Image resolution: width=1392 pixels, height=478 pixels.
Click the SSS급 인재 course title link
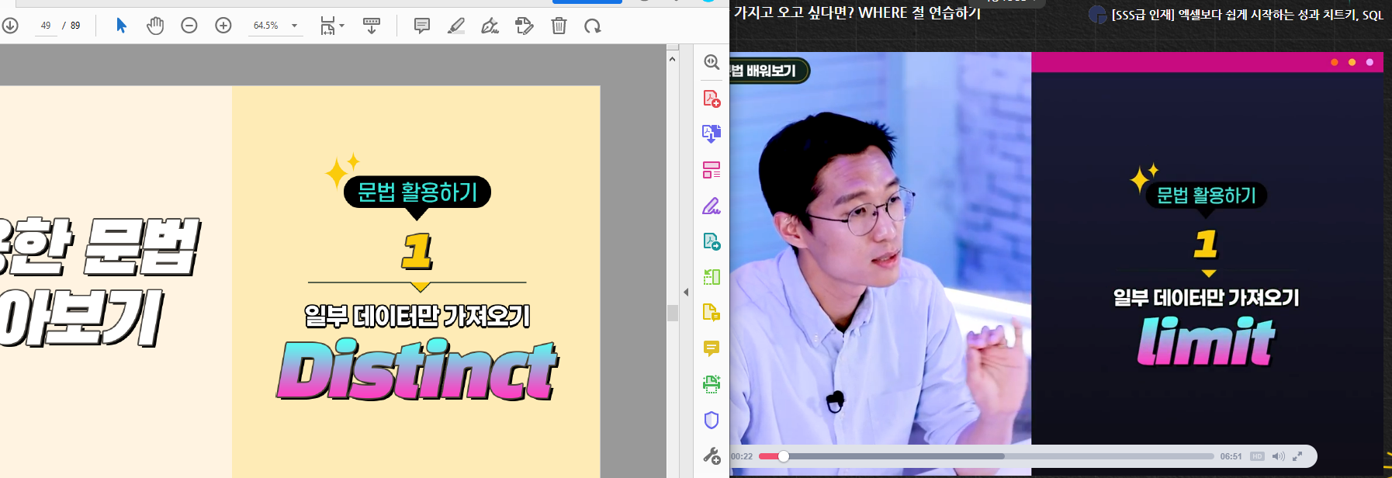pos(1247,15)
